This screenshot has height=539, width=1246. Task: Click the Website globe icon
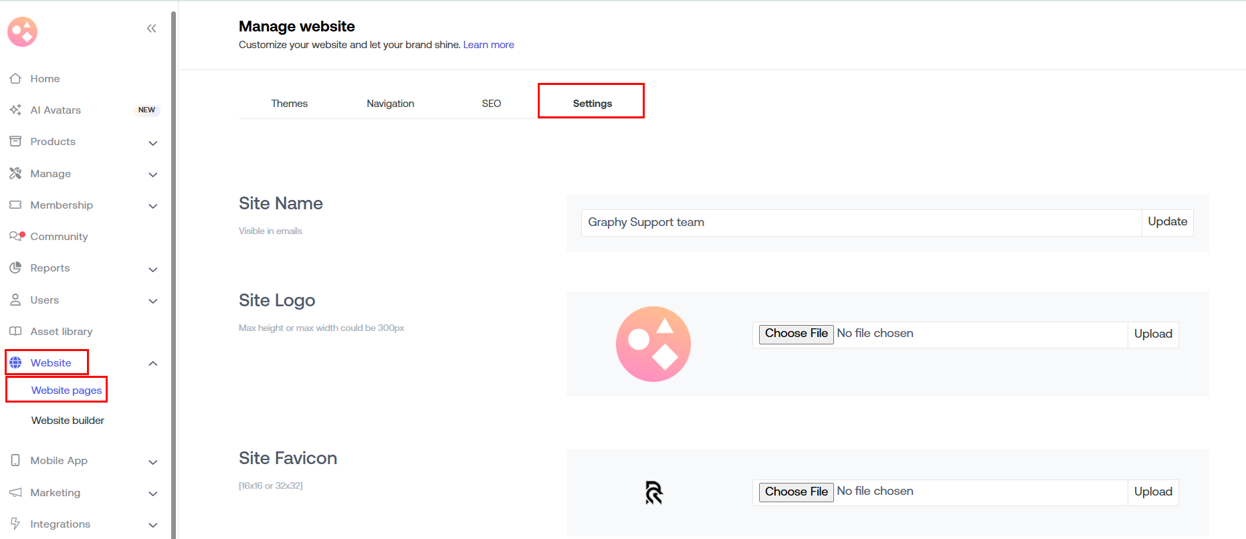coord(15,363)
